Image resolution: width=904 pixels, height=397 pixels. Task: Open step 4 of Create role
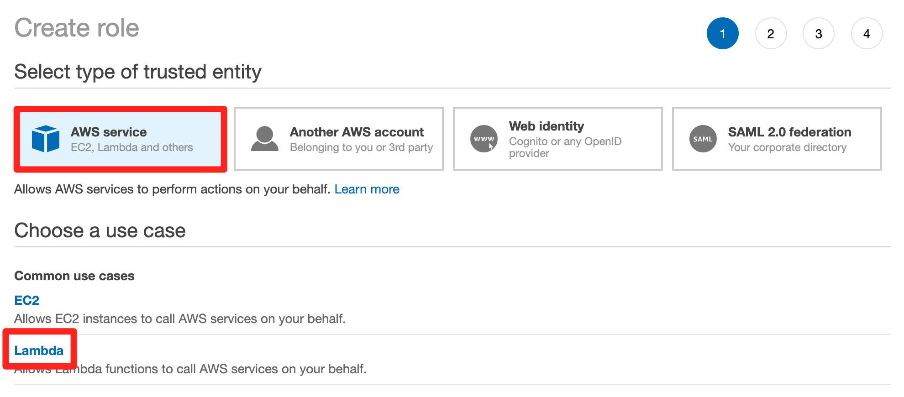867,33
